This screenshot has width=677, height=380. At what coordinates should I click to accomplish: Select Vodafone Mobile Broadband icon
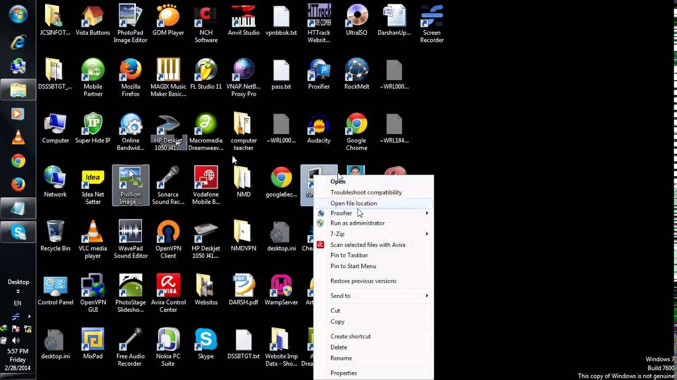pos(206,186)
